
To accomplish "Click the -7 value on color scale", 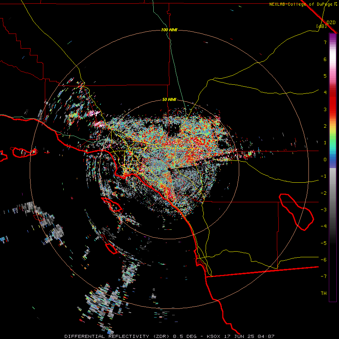I will tap(324, 276).
